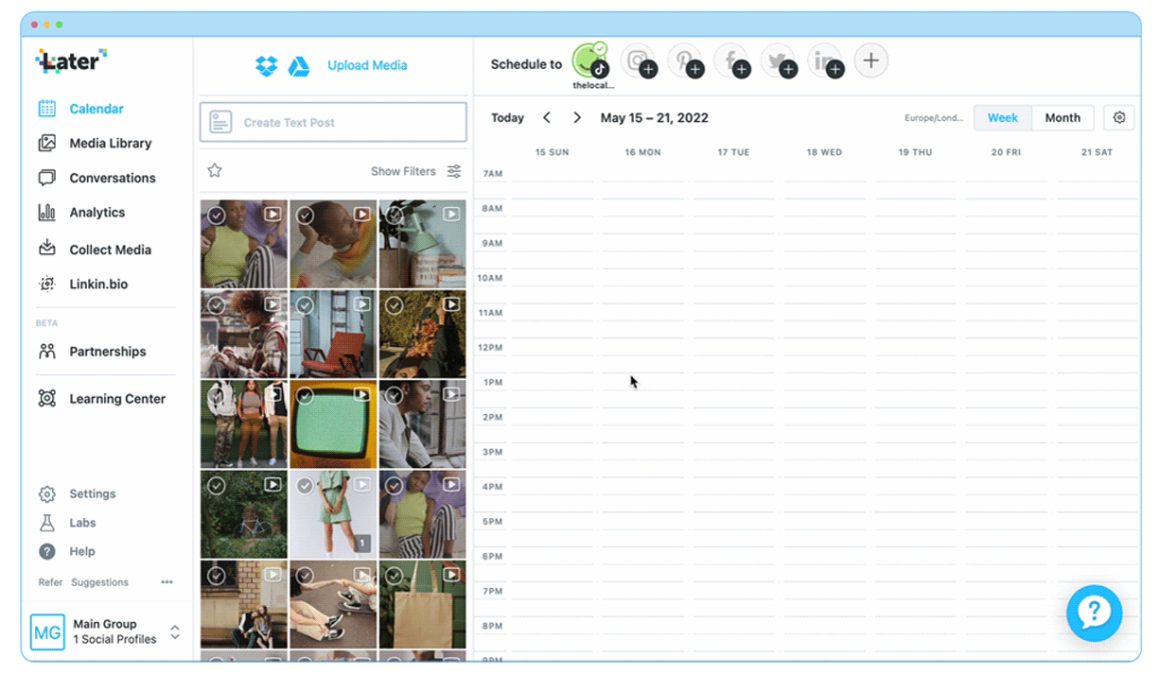1159x674 pixels.
Task: Click the Later logo
Action: point(71,60)
